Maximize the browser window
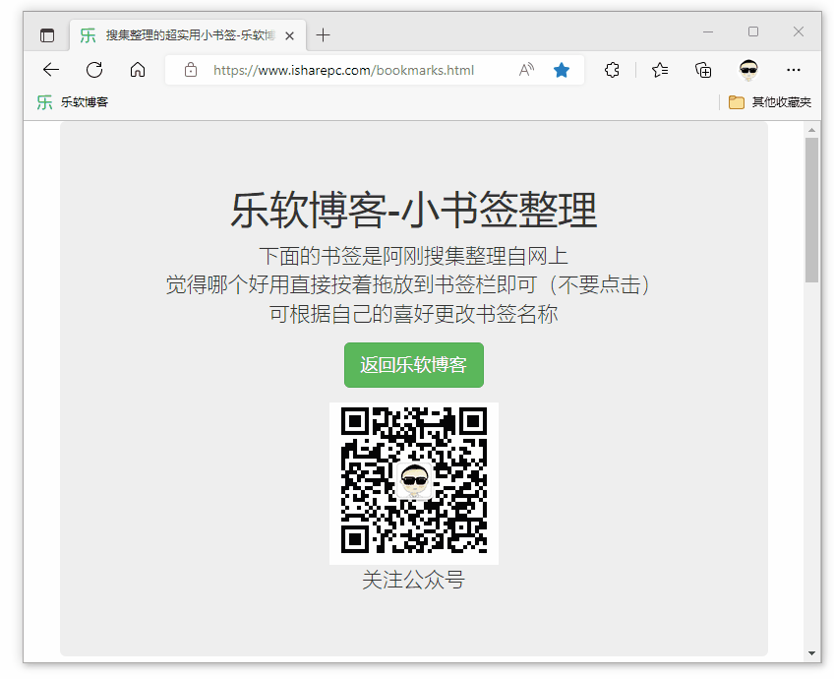This screenshot has height=679, width=834. click(753, 31)
